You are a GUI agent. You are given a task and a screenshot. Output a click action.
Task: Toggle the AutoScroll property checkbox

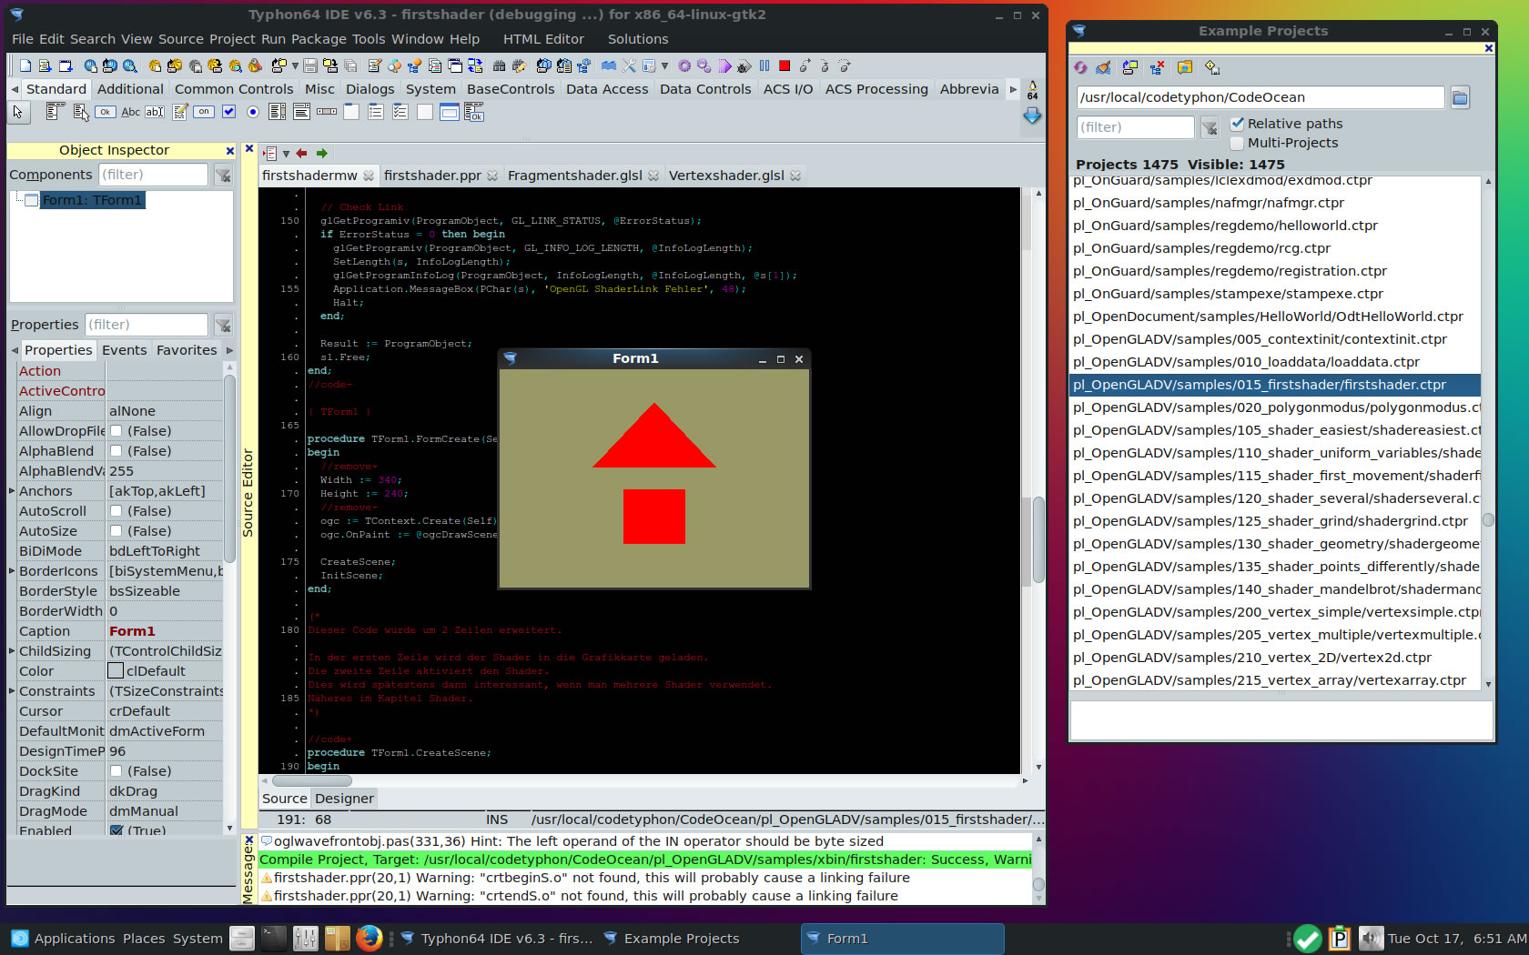(116, 511)
